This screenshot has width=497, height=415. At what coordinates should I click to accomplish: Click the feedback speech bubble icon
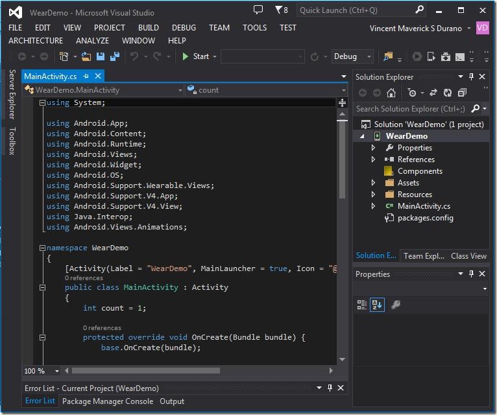[258, 10]
